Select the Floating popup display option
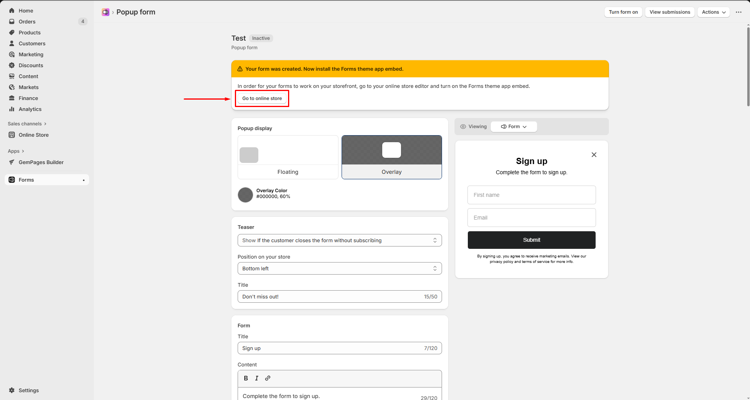 [288, 157]
